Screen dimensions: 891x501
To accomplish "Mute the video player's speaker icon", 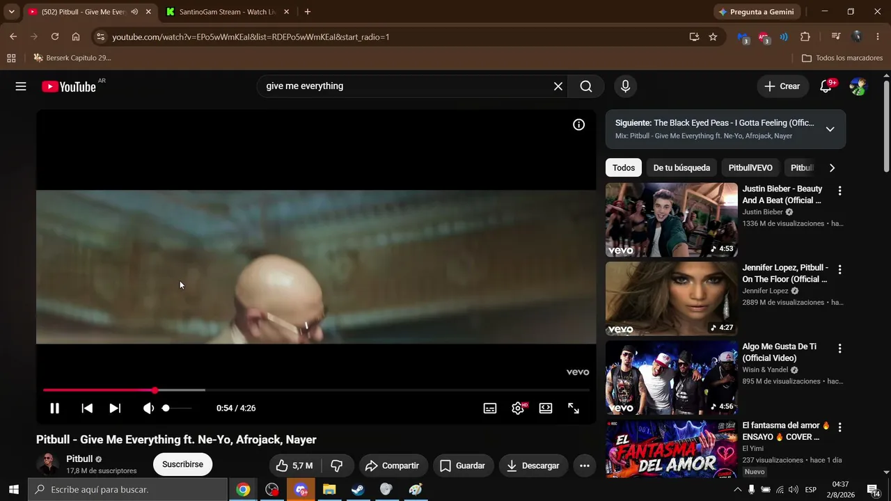I will click(x=148, y=408).
